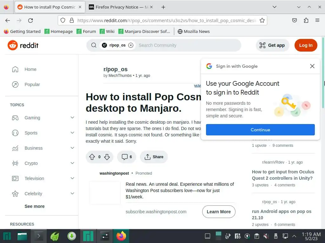325x243 pixels.
Task: Open Manjaro Discover Software bookmark
Action: tap(144, 31)
